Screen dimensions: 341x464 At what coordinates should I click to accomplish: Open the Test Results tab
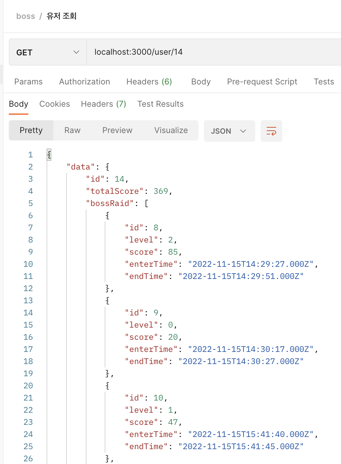coord(160,104)
